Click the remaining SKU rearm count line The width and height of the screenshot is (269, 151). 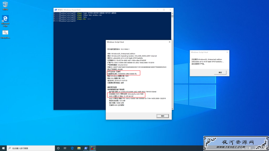click(116, 78)
